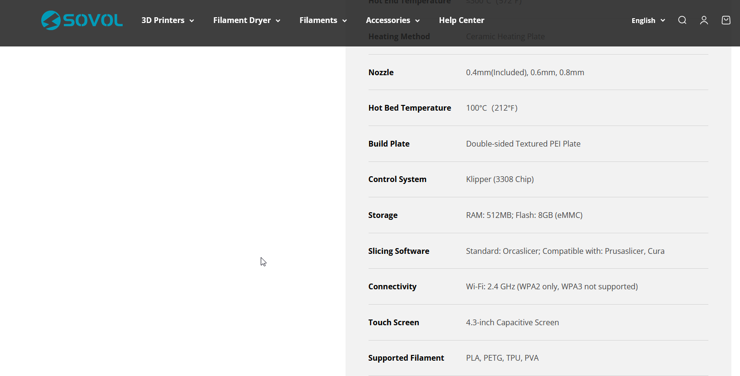Screen dimensions: 740x376
Task: Select the "Standard: Orcaslicer" slicing value
Action: (x=566, y=251)
